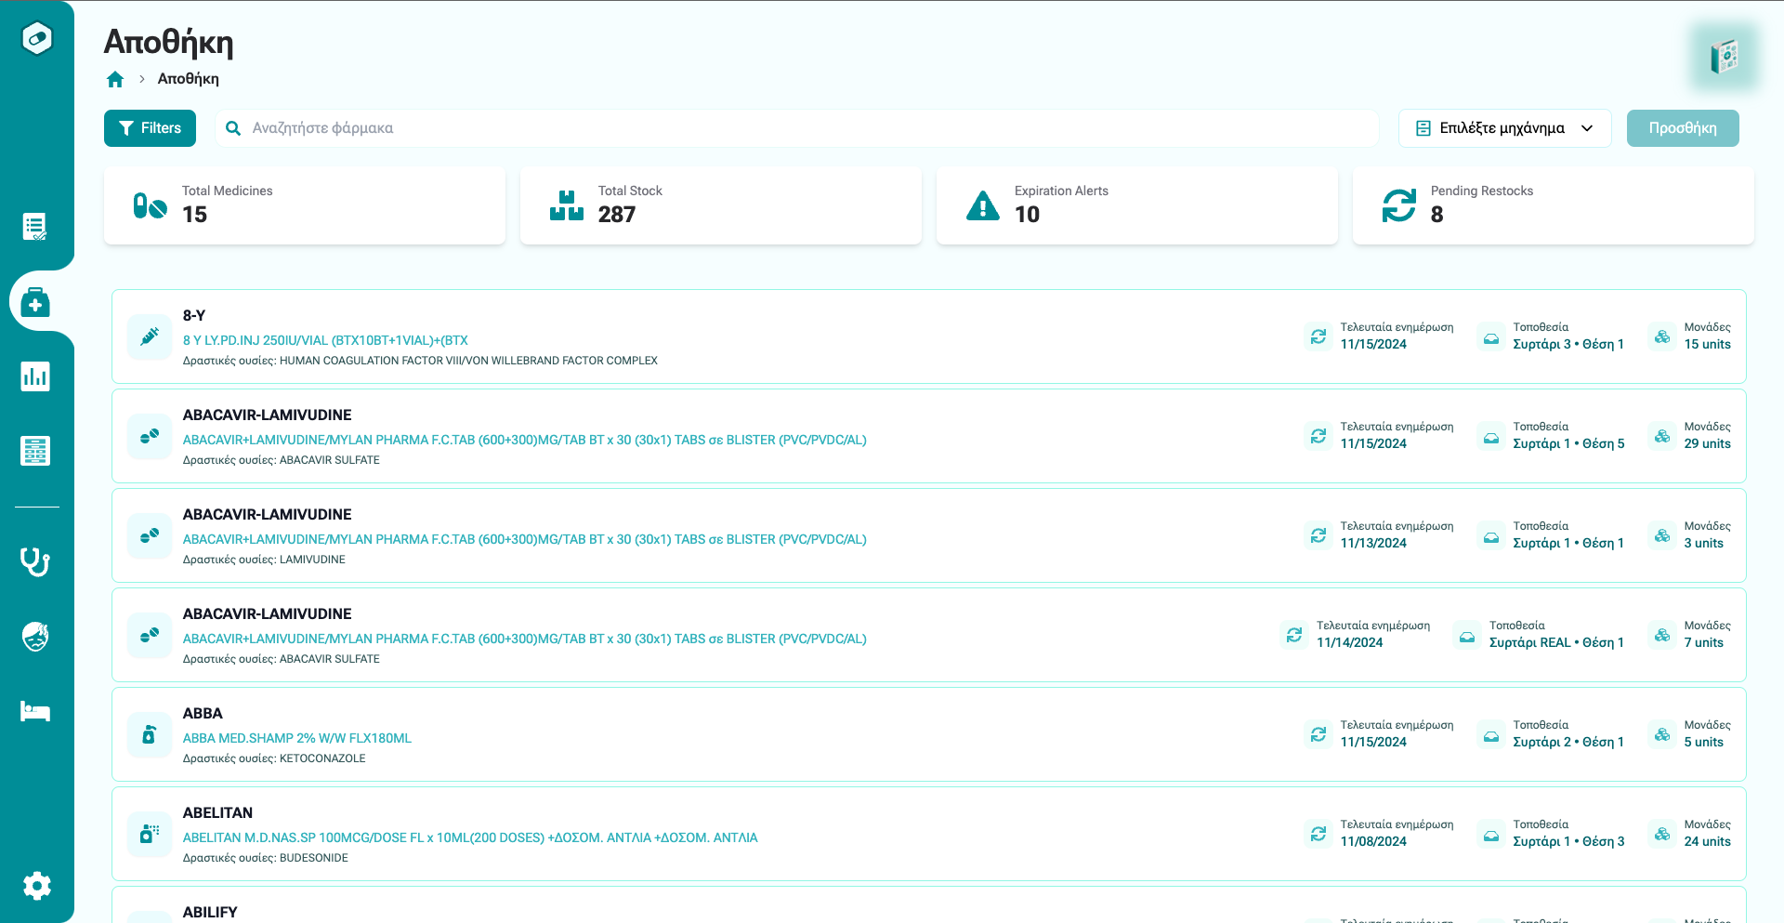Click the pills icon of ABACAVIR row with 3 units
The height and width of the screenshot is (923, 1784).
click(x=150, y=535)
